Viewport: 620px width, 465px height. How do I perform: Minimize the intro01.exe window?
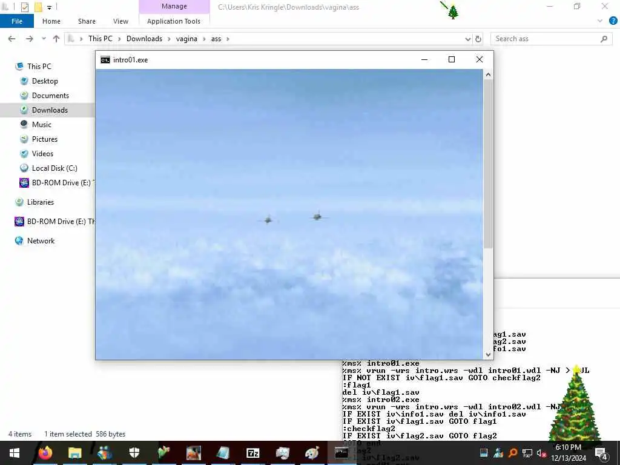pyautogui.click(x=424, y=59)
